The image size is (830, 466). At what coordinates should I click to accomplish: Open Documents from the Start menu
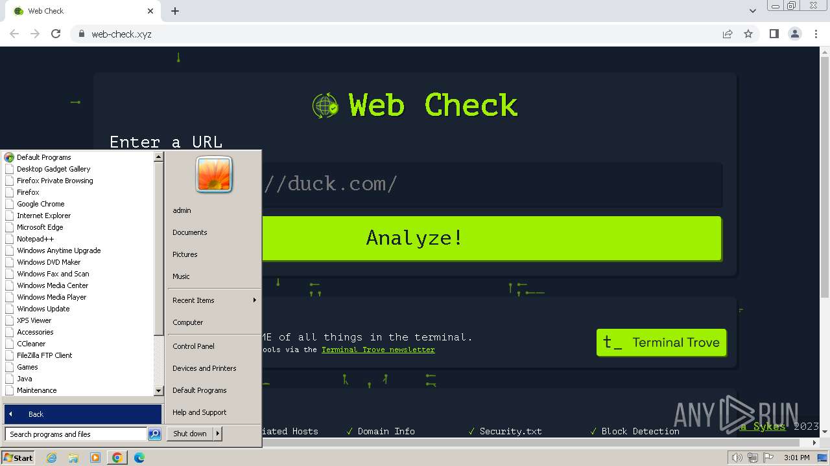click(x=189, y=232)
